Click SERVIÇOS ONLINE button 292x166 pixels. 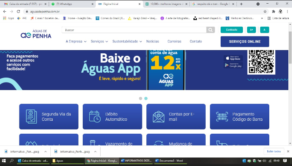(245, 42)
